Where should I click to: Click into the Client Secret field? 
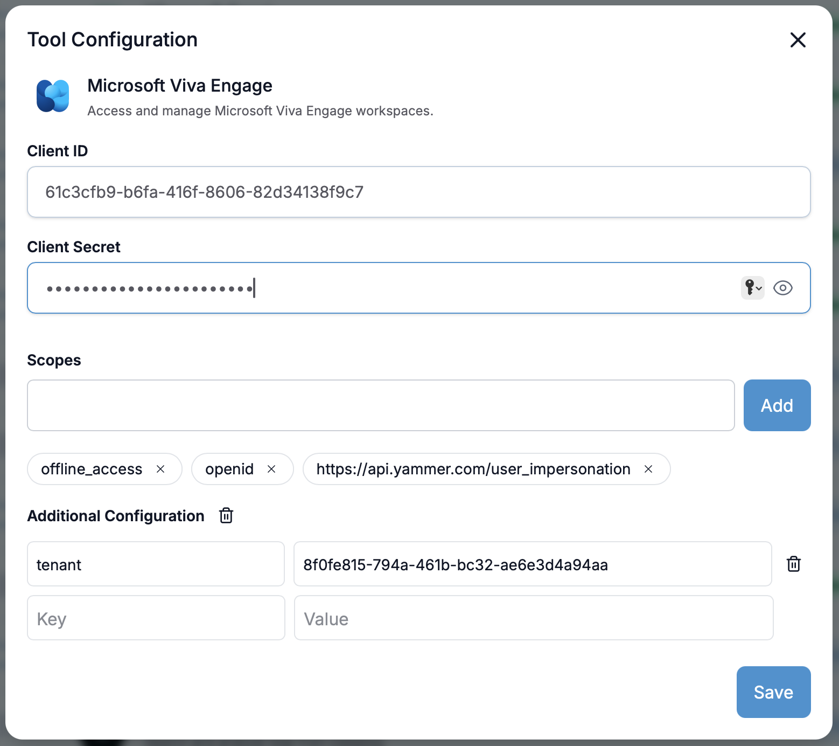(377, 288)
